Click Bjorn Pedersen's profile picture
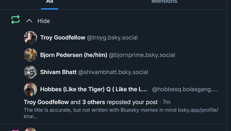The width and height of the screenshot is (231, 131). [x=31, y=55]
